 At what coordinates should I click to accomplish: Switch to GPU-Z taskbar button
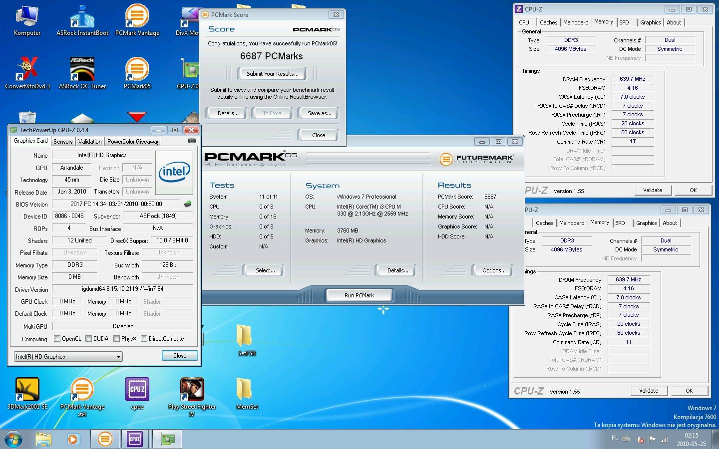[x=167, y=439]
